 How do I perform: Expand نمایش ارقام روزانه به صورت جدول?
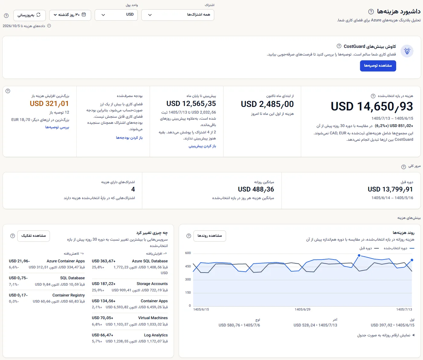(386, 335)
